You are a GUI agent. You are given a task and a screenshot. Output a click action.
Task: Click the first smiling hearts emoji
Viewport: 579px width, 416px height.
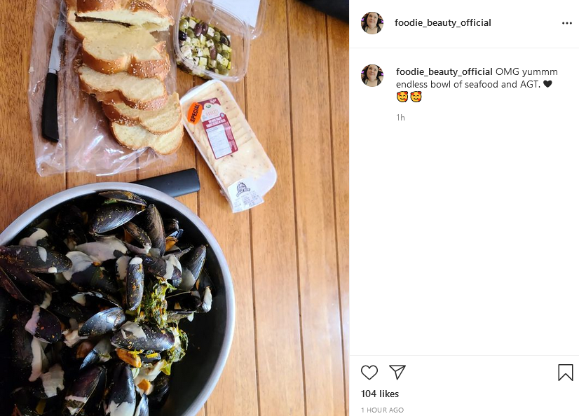point(402,97)
